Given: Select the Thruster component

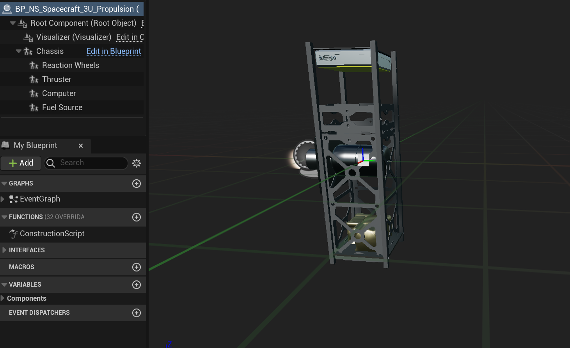Looking at the screenshot, I should (x=57, y=79).
